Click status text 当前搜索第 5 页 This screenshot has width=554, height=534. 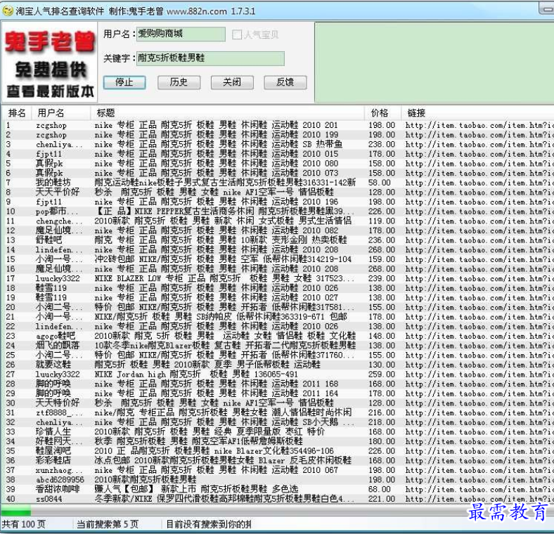click(108, 524)
